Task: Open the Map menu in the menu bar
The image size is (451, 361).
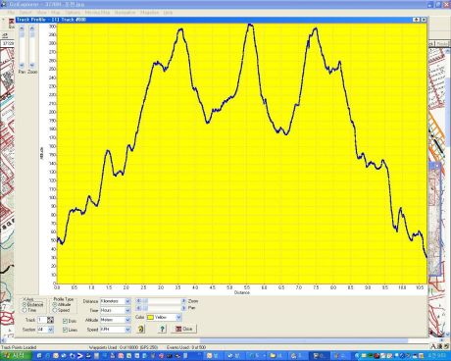Action: click(55, 13)
